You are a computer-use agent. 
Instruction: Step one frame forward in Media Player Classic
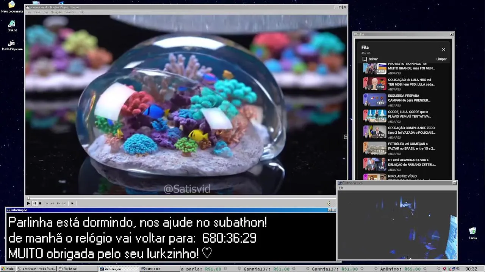pos(72,203)
